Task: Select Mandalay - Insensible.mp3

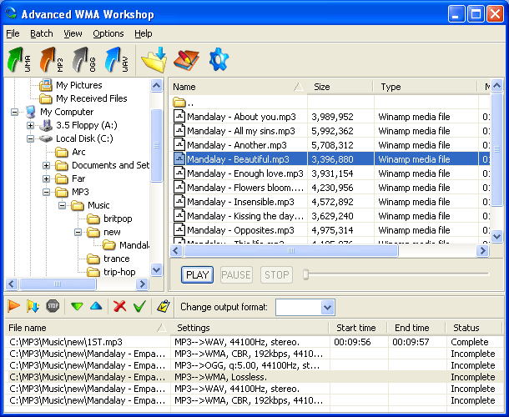Action: [x=329, y=202]
